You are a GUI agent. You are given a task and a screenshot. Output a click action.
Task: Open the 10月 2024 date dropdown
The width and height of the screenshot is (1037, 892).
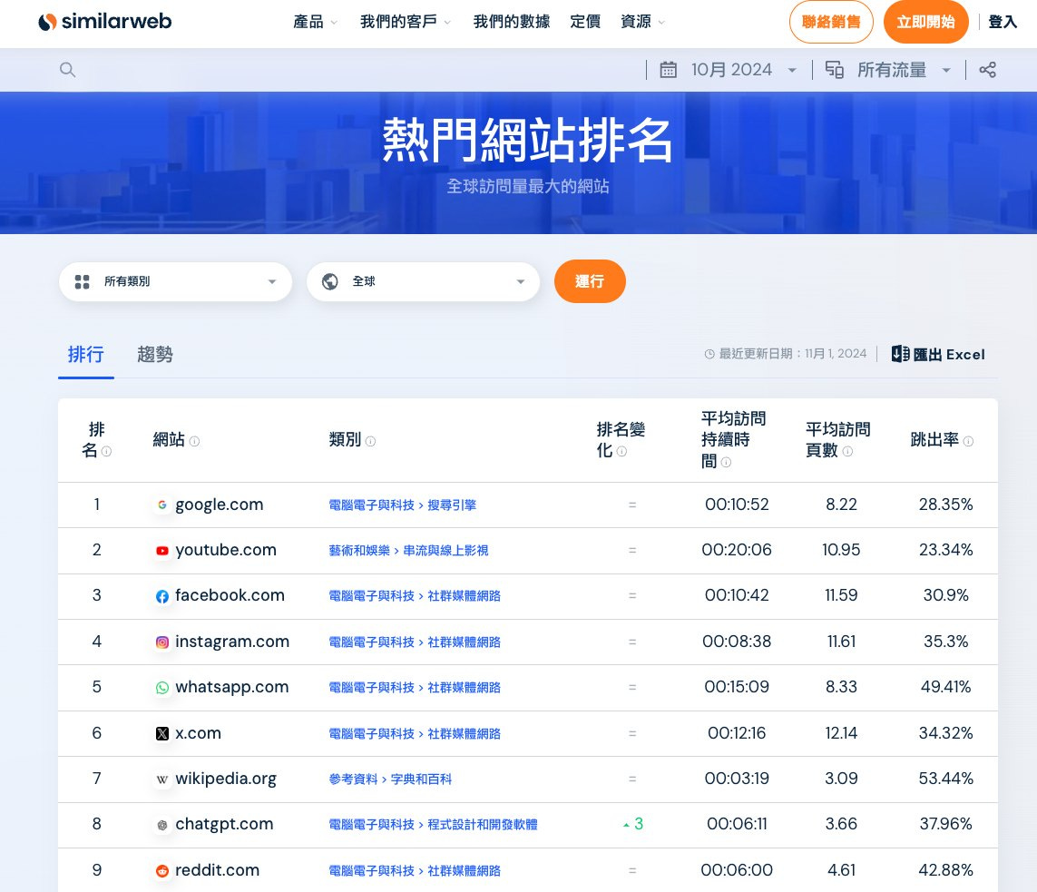(x=744, y=70)
